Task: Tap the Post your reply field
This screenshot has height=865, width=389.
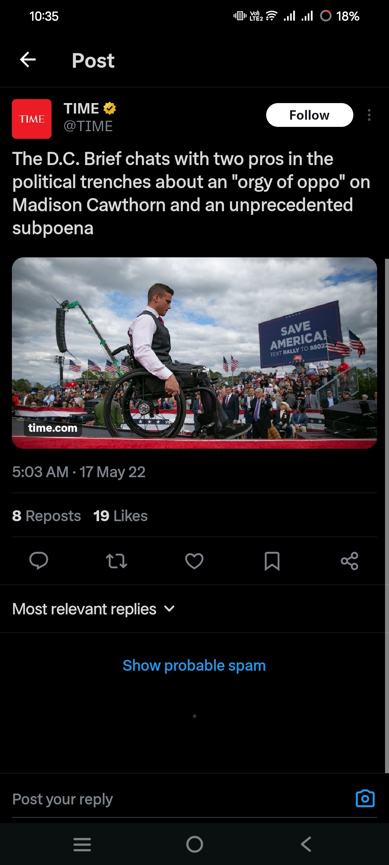Action: (x=144, y=799)
